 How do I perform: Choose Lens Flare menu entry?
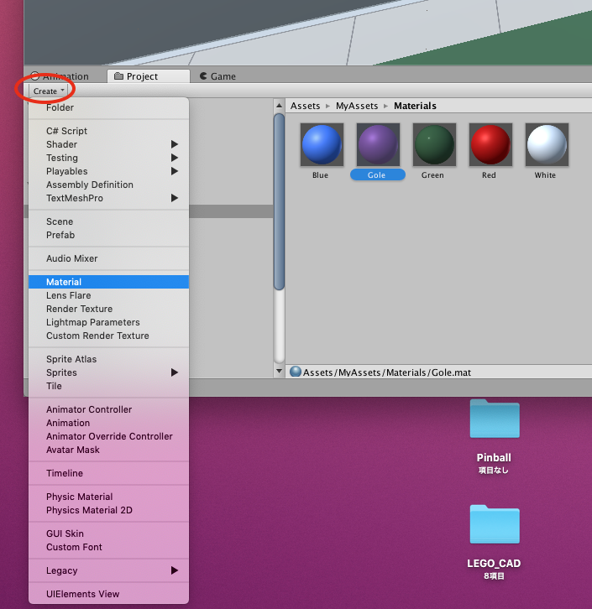[x=109, y=295]
